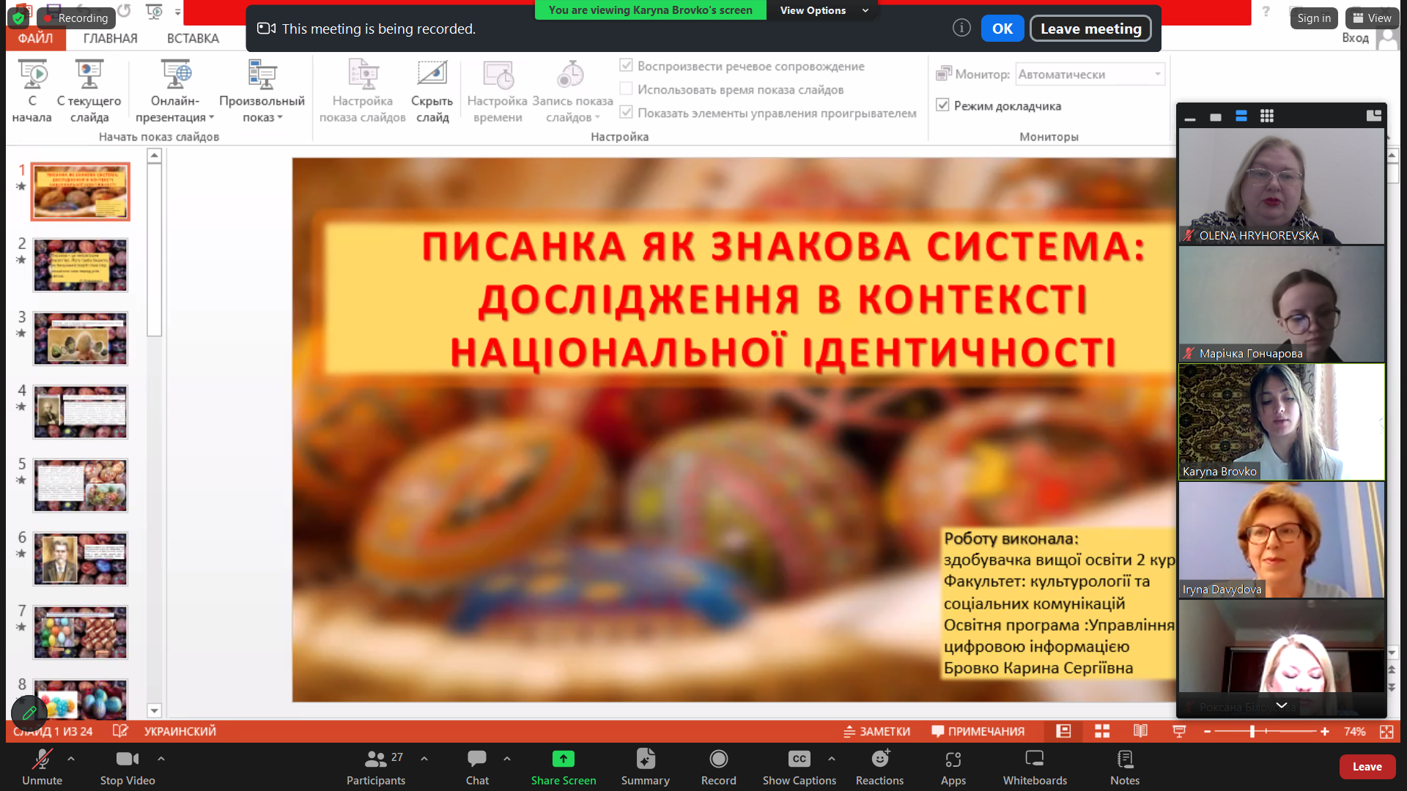
Task: Click the green Share Screen icon
Action: tap(563, 759)
